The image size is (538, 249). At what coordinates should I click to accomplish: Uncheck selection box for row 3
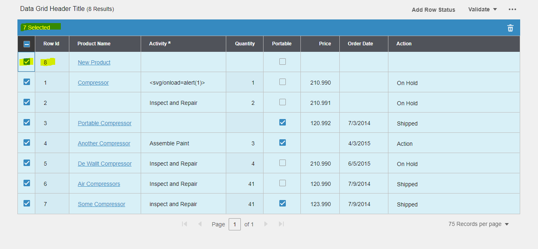(27, 122)
